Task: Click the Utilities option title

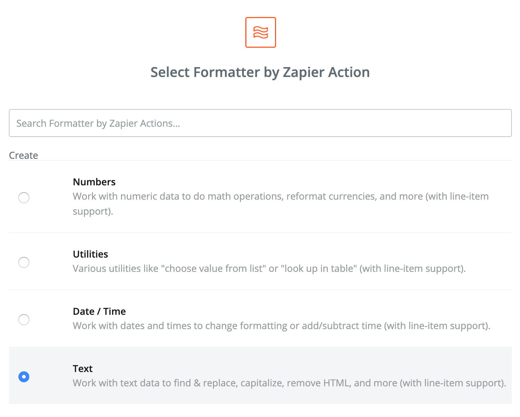Action: coord(90,254)
